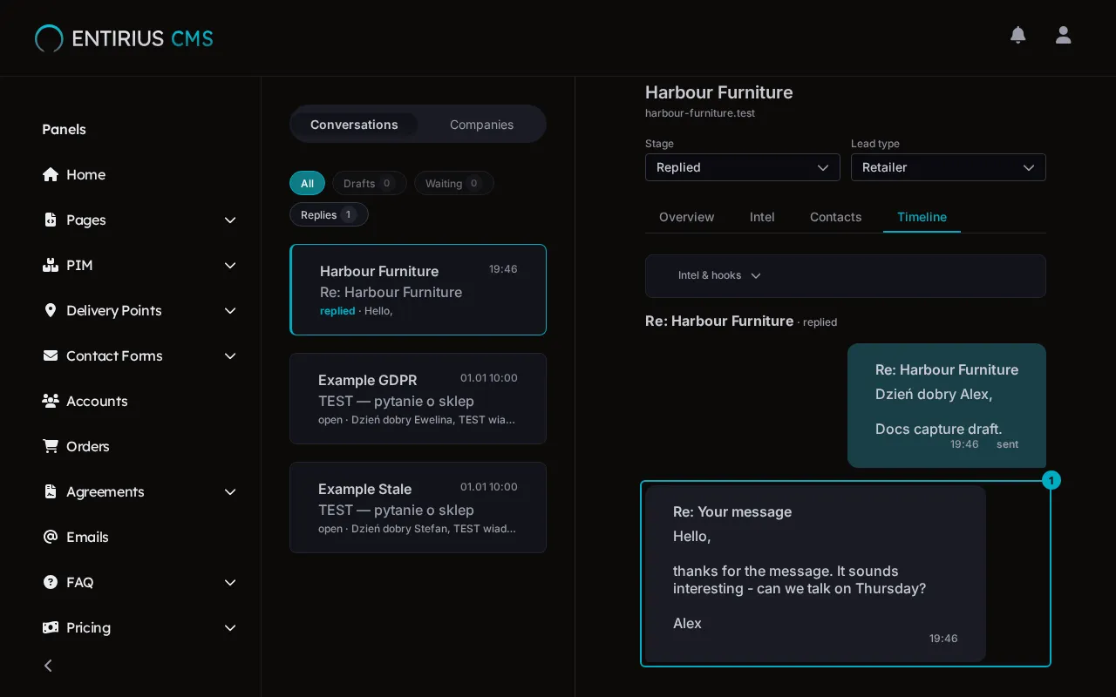The width and height of the screenshot is (1116, 697).
Task: Click the Entirius CMS logo
Action: pyautogui.click(x=124, y=38)
